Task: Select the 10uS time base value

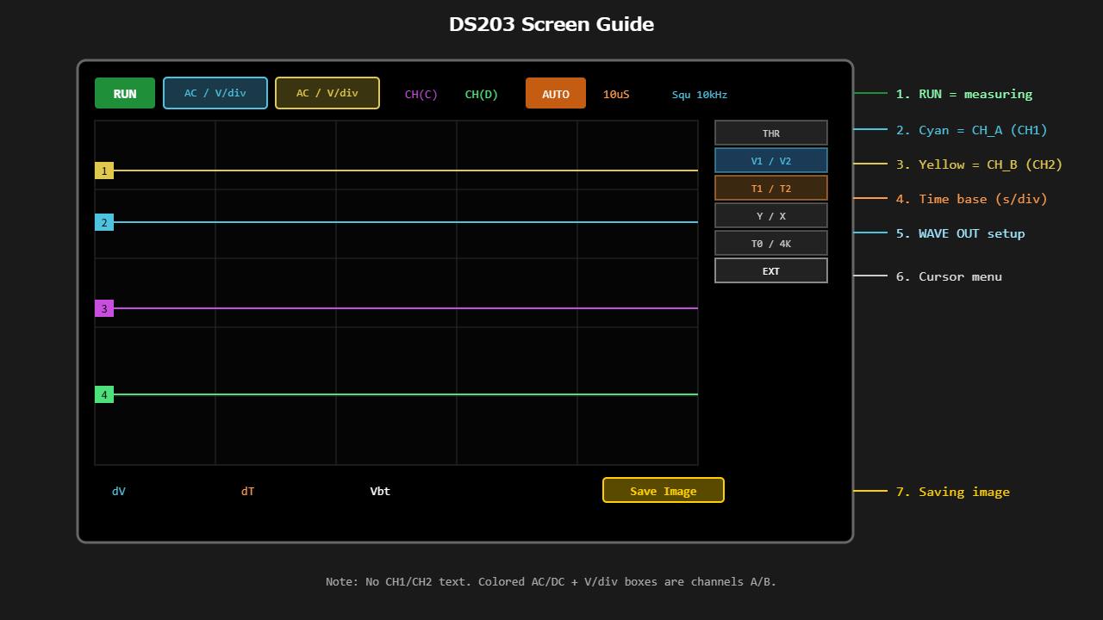Action: (616, 95)
